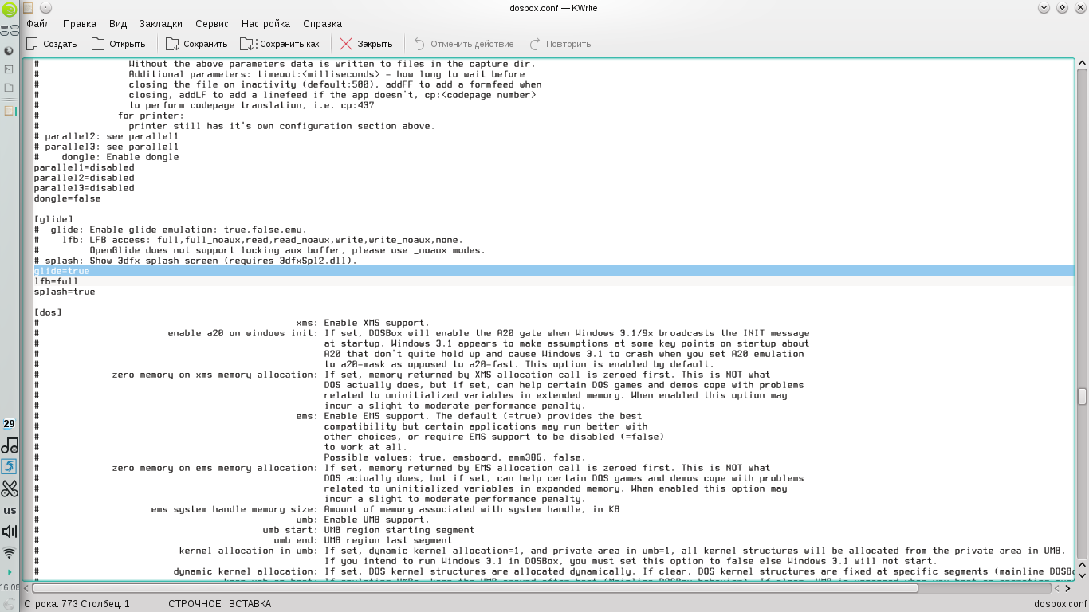Create a new document with Создать
1089x612 pixels.
52,44
